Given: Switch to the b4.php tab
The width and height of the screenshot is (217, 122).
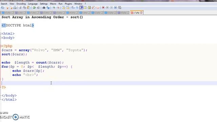Looking at the screenshot, I should pos(123,13).
